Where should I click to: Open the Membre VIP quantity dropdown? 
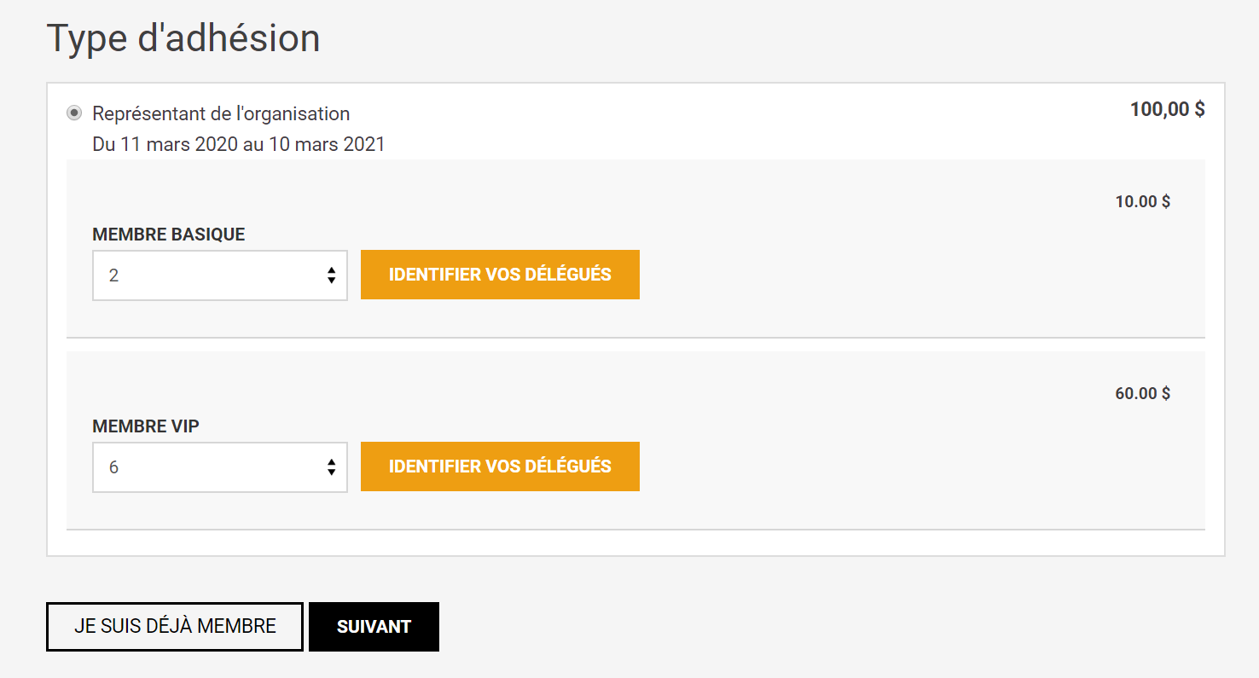tap(219, 467)
